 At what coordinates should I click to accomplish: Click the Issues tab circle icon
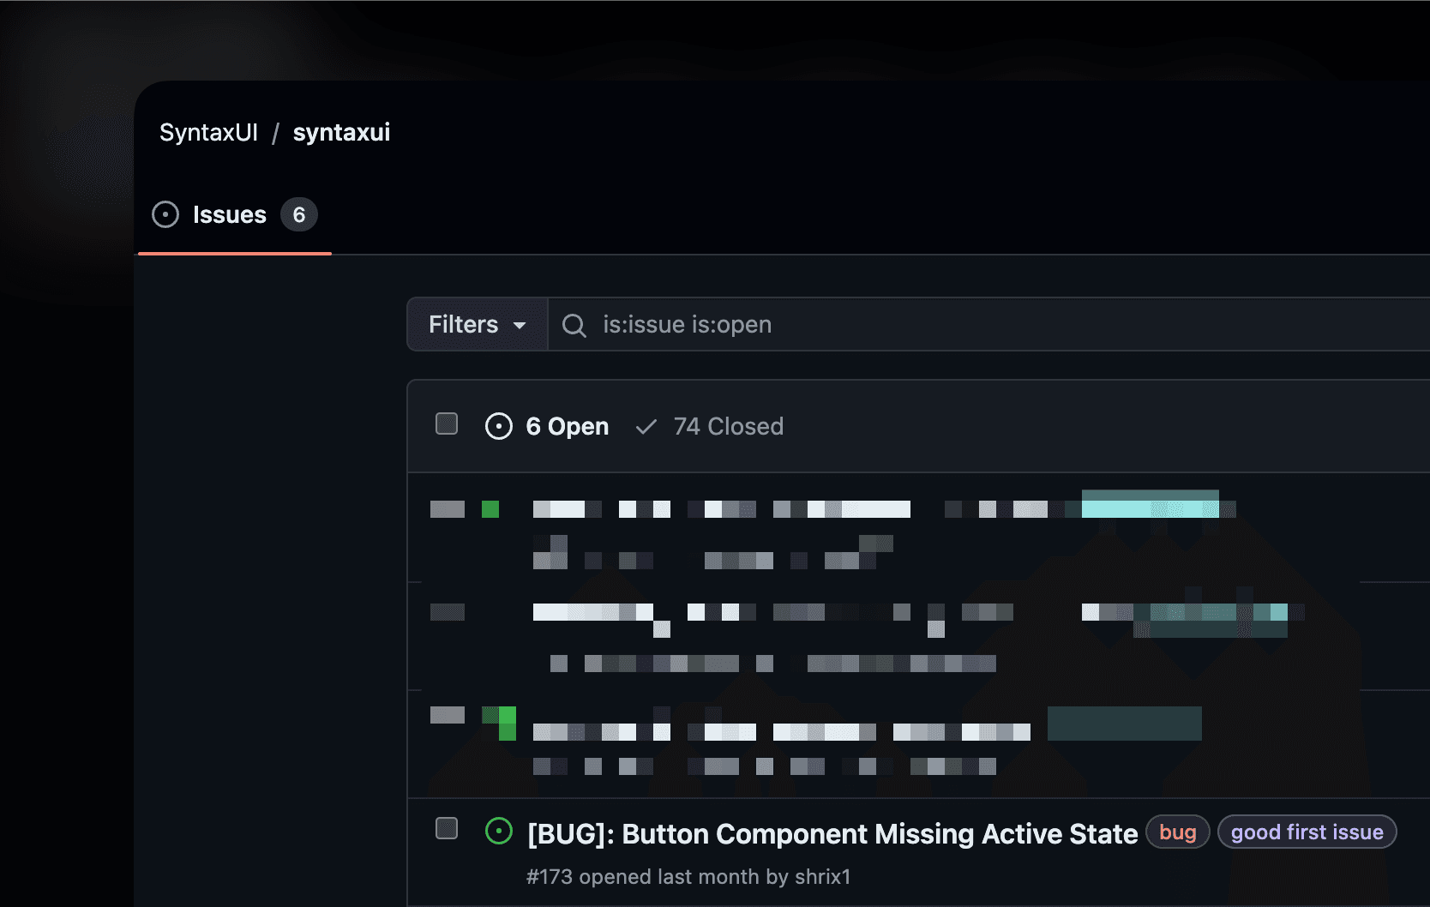click(165, 214)
